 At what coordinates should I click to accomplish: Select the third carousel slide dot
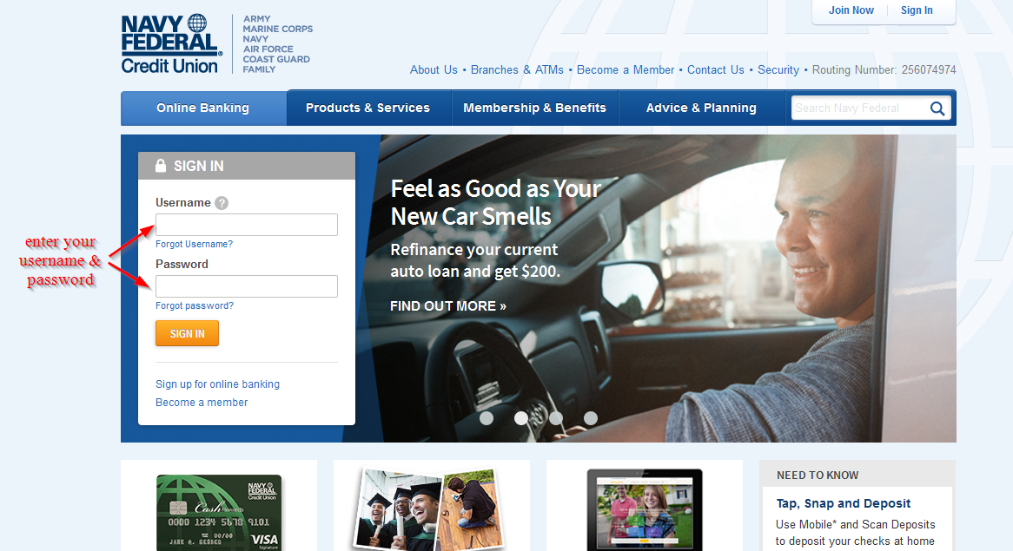[556, 418]
